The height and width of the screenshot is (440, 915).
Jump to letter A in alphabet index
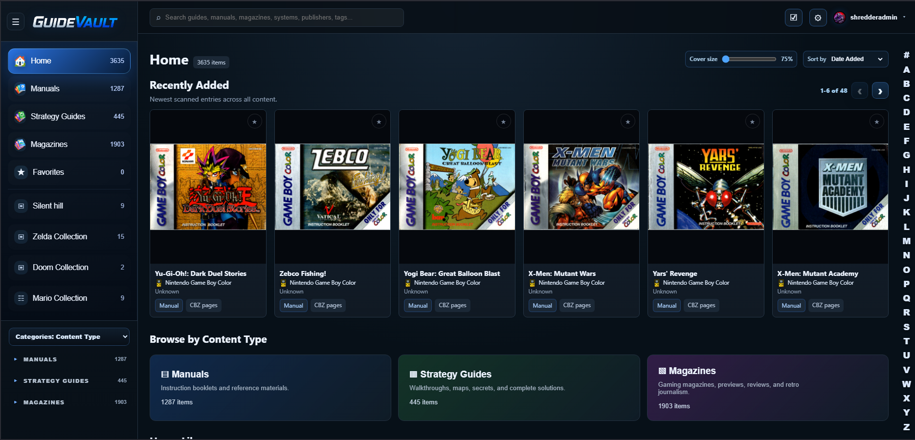(x=906, y=70)
